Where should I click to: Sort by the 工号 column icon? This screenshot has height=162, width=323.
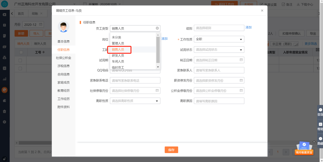(43, 52)
